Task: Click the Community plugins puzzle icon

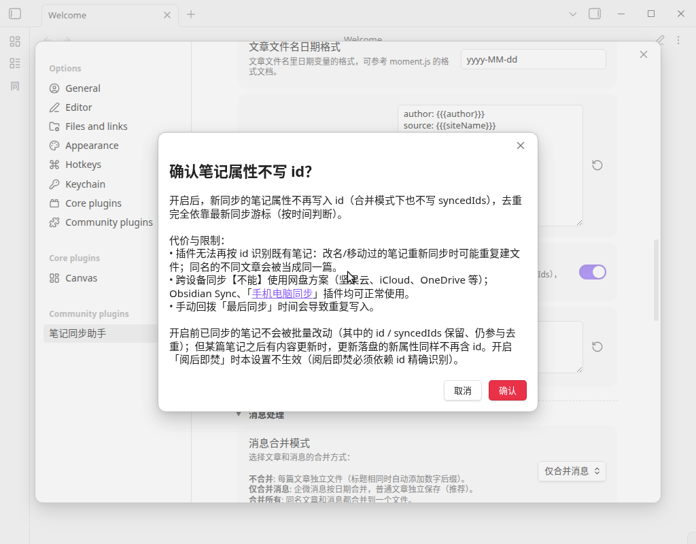Action: [54, 222]
